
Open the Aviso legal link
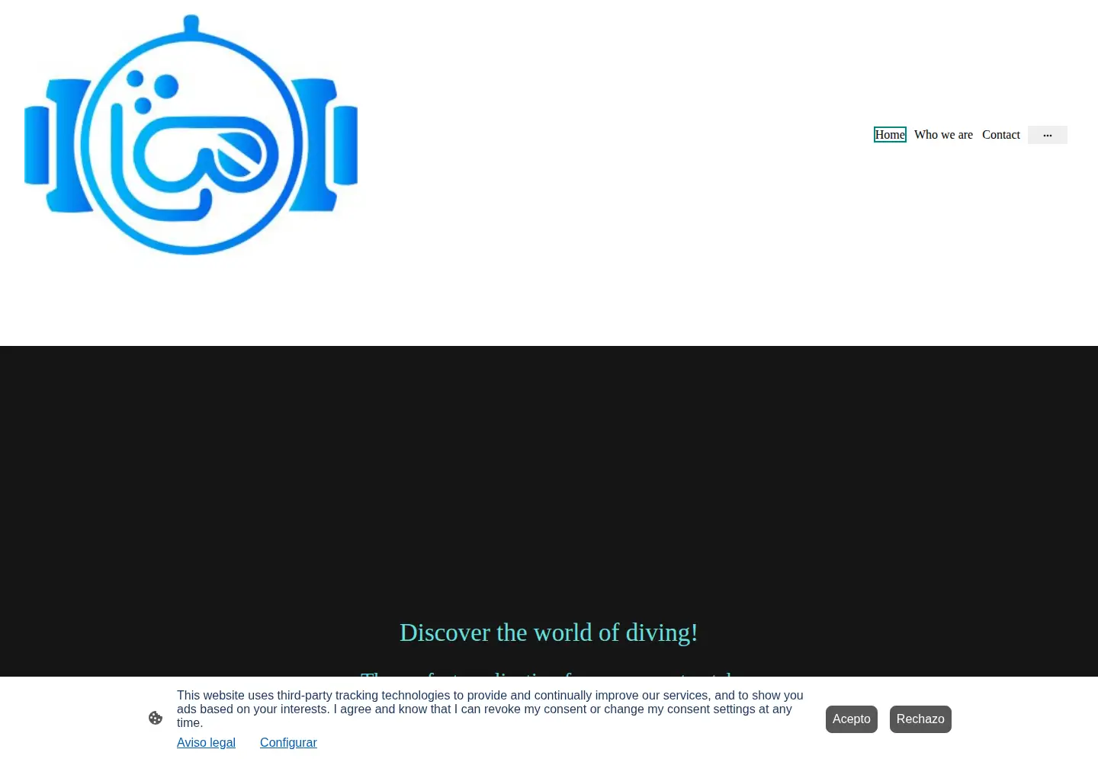coord(206,743)
